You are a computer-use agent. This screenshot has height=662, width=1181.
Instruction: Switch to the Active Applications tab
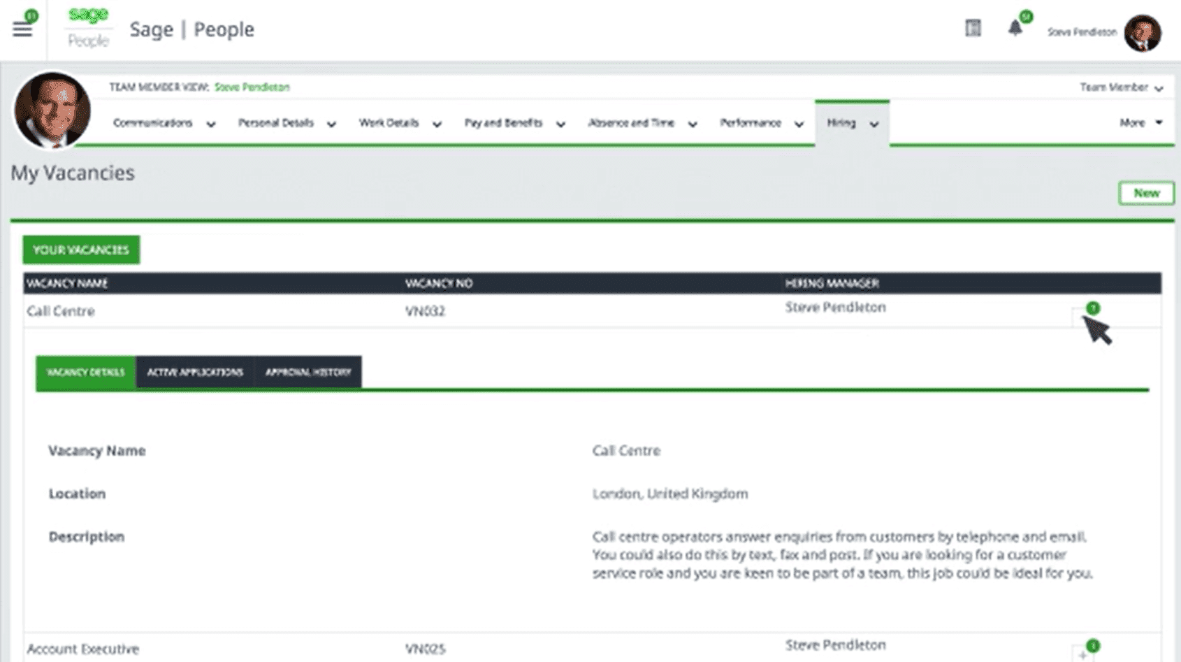[195, 373]
